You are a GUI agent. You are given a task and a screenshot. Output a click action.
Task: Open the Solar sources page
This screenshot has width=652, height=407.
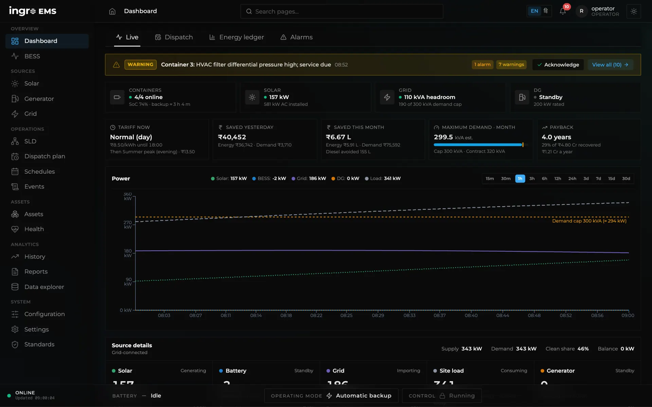[x=47, y=83]
